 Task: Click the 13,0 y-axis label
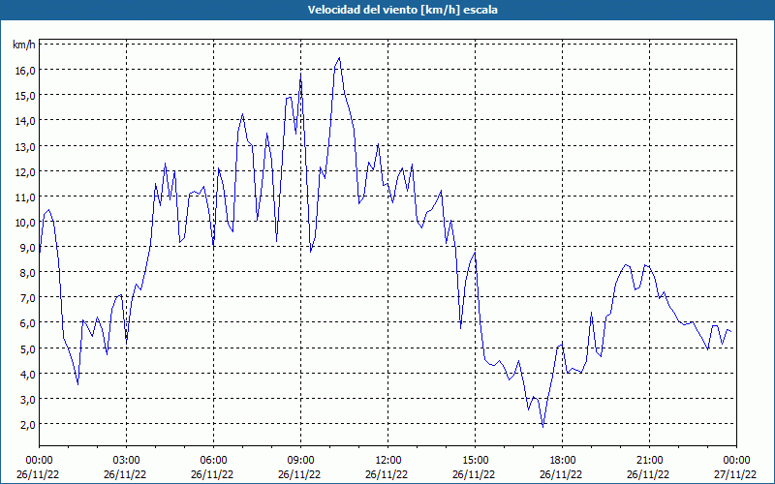25,146
